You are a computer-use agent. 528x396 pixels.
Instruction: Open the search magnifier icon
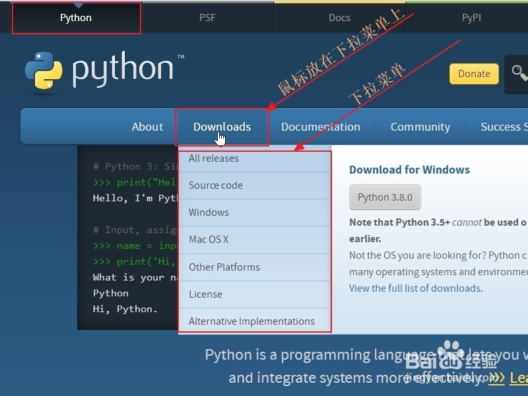tap(519, 74)
